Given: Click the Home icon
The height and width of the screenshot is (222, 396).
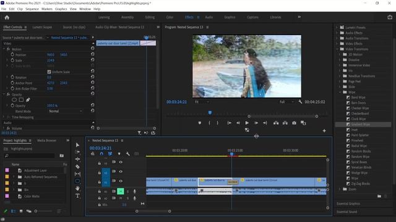Looking at the screenshot, I should 7,17.
